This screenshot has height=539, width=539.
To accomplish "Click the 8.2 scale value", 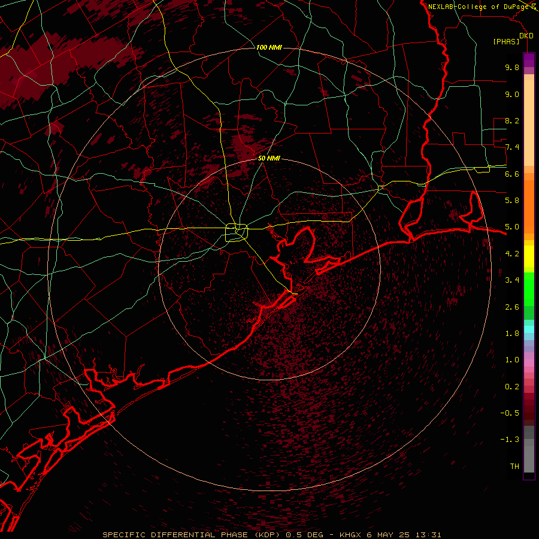I will [512, 120].
